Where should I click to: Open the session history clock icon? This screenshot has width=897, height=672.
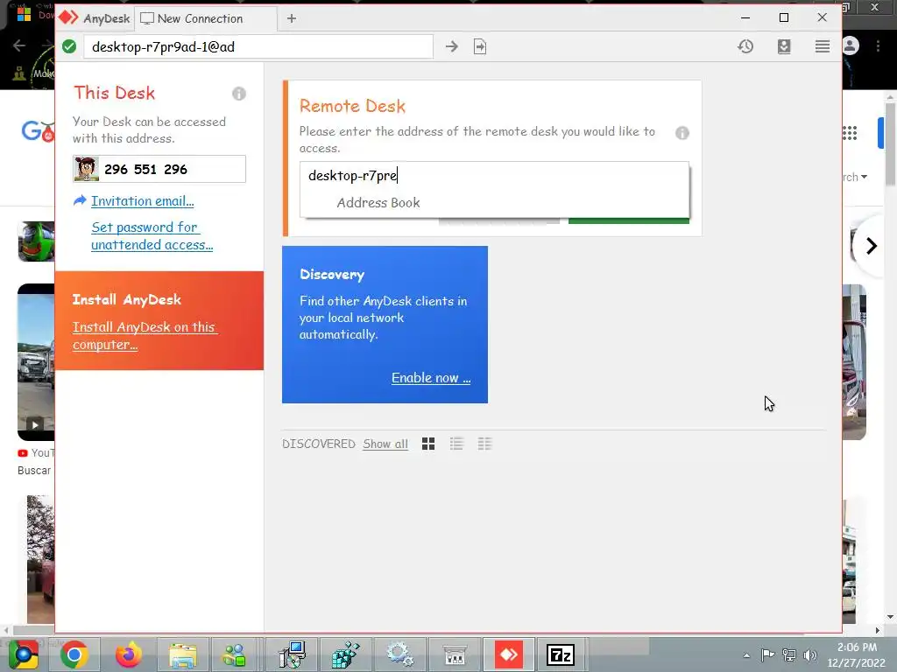pyautogui.click(x=745, y=46)
